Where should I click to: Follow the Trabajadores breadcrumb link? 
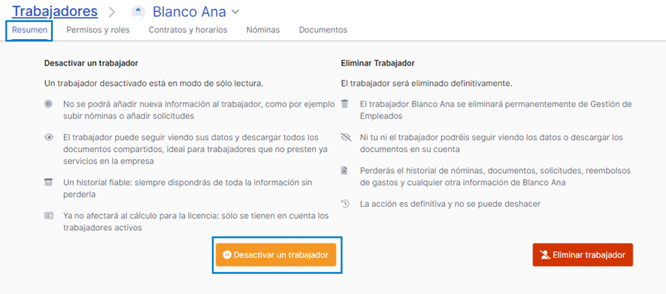click(55, 11)
